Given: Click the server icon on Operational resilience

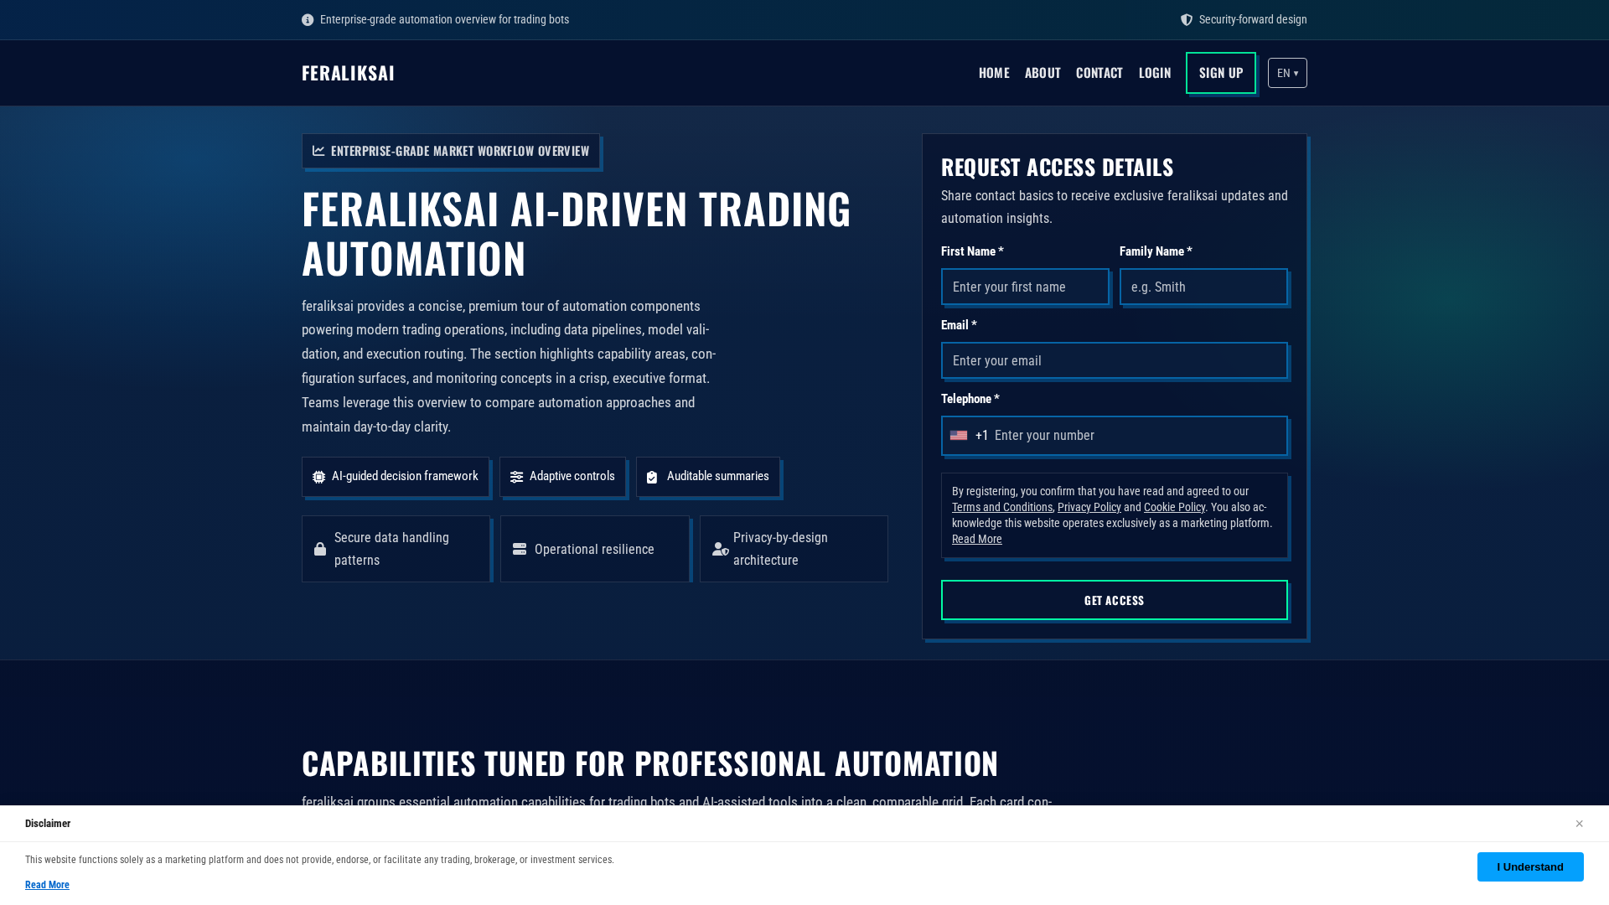Looking at the screenshot, I should pyautogui.click(x=520, y=549).
